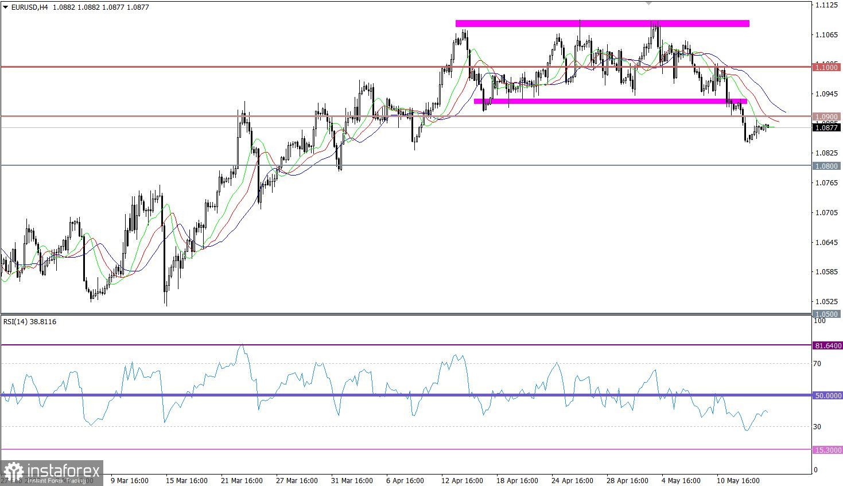Open the EURUSD,H4 chart menu triangle

tap(5, 7)
